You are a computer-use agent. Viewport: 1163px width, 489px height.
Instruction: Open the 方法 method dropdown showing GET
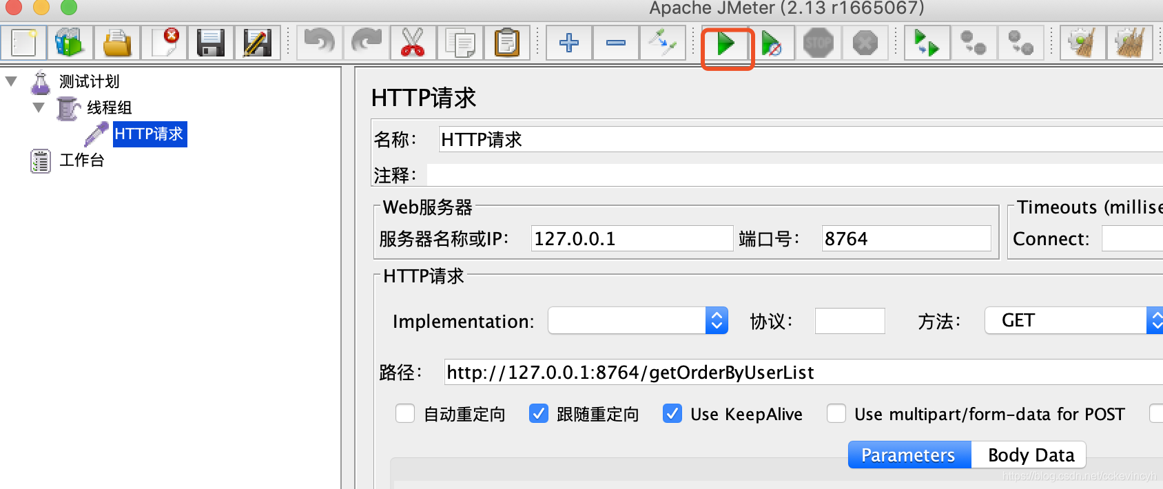click(1073, 320)
